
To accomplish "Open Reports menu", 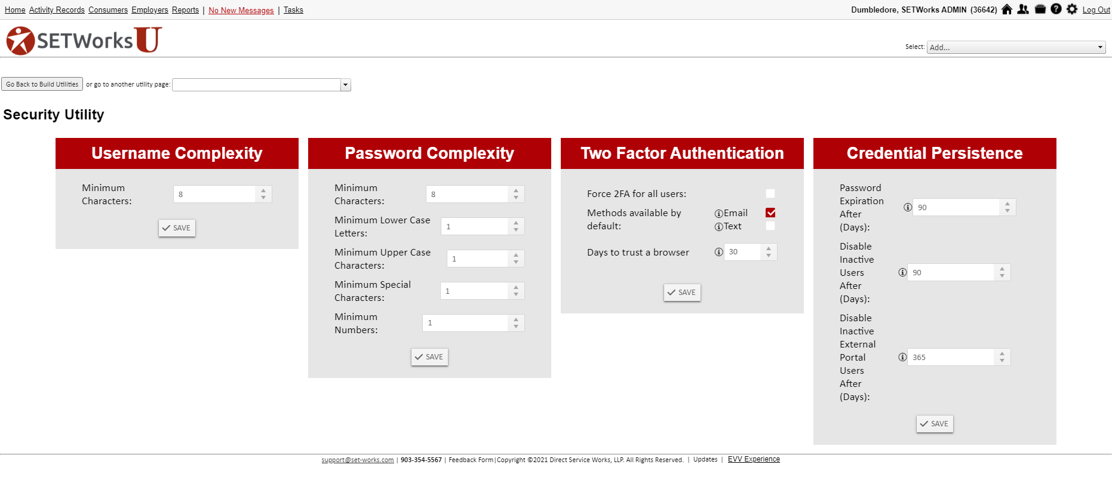I will (185, 10).
